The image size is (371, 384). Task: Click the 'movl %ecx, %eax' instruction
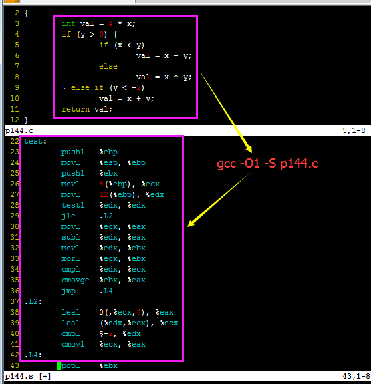pos(103,227)
